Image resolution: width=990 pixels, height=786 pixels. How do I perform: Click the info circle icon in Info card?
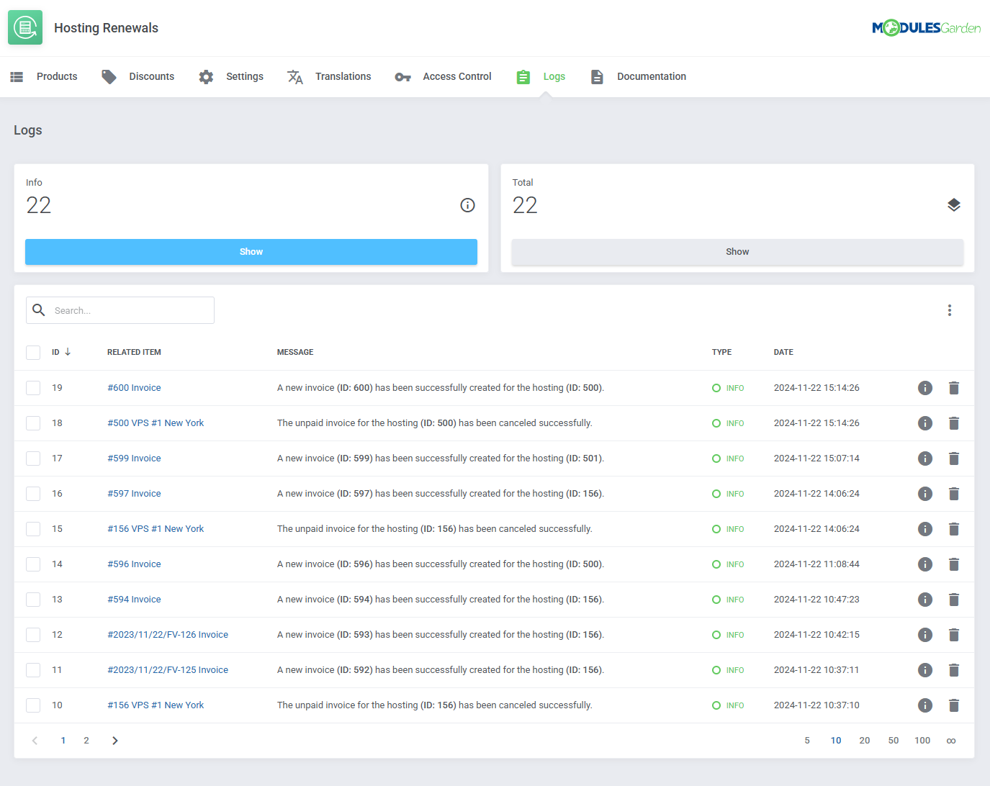(x=467, y=205)
